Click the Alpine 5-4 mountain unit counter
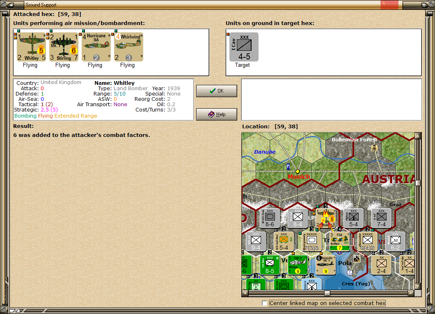 pos(353,218)
